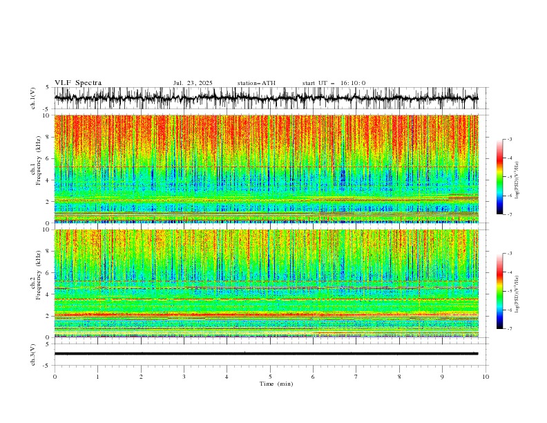Viewport: 547px width, 423px height.
Task: Click the ch.2 'log(PSD)(V²/Hz)' colorbar label
Action: tap(517, 294)
